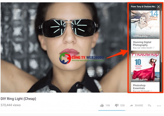This screenshot has height=116, width=164.
Task: Close the cards panel with X
Action: click(x=158, y=7)
